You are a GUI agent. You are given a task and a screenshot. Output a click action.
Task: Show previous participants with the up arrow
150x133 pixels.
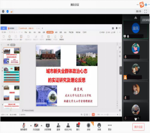[x=136, y=18]
